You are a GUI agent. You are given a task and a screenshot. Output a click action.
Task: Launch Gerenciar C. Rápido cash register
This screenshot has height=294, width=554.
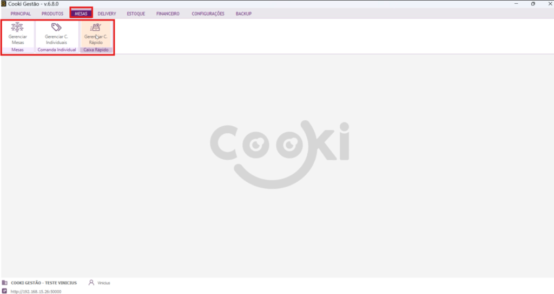coord(96,33)
